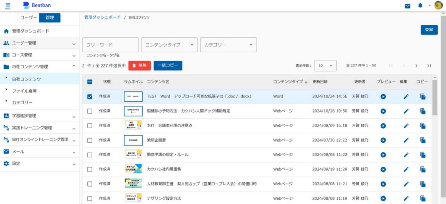The image size is (446, 204).
Task: Preview 勤怠申請の規定・ルール
Action: (x=383, y=155)
